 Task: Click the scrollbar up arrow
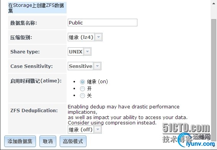pyautogui.click(x=214, y=3)
